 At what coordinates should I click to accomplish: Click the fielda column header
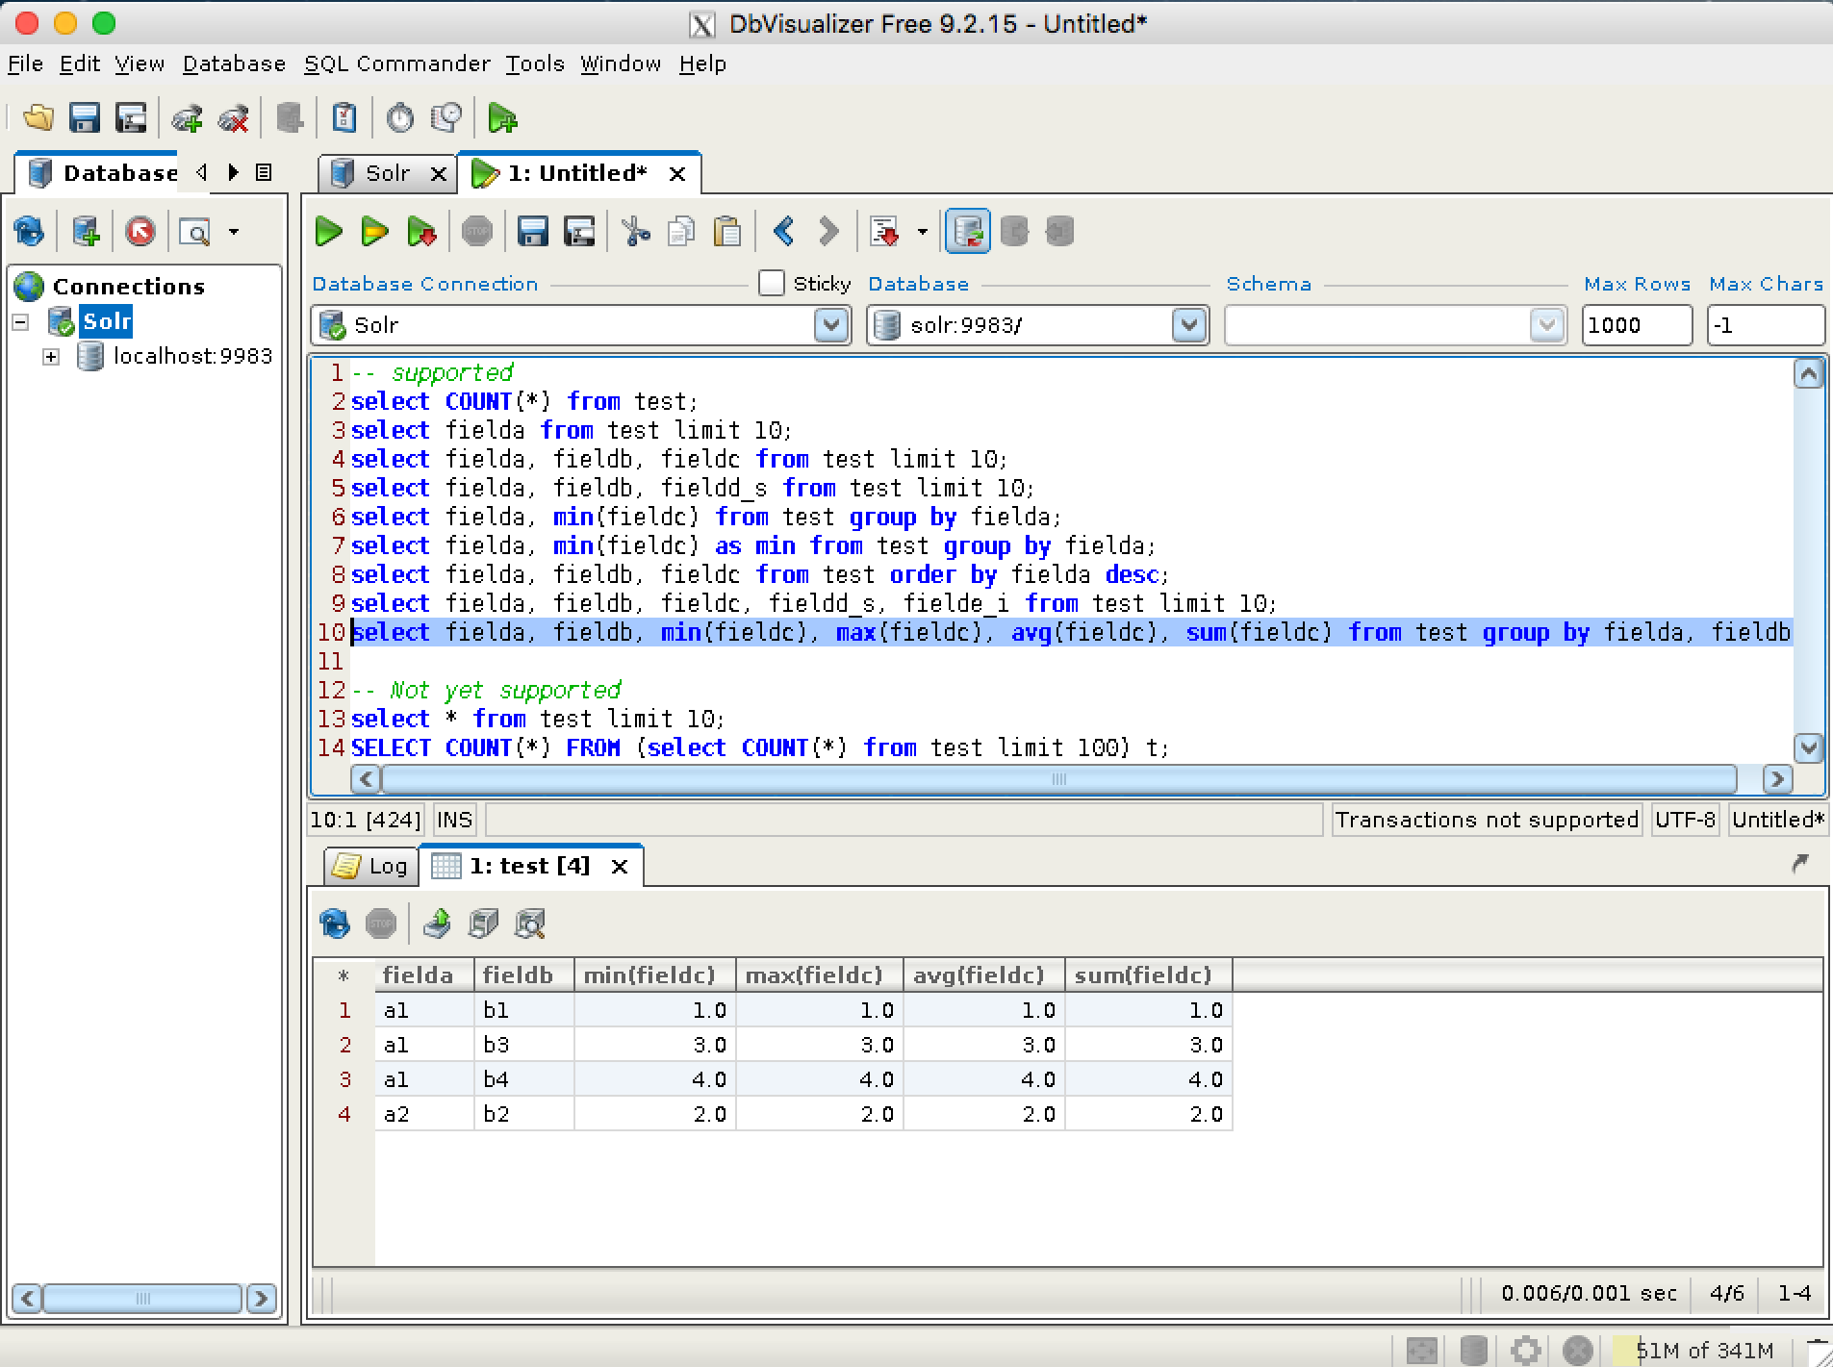[418, 975]
